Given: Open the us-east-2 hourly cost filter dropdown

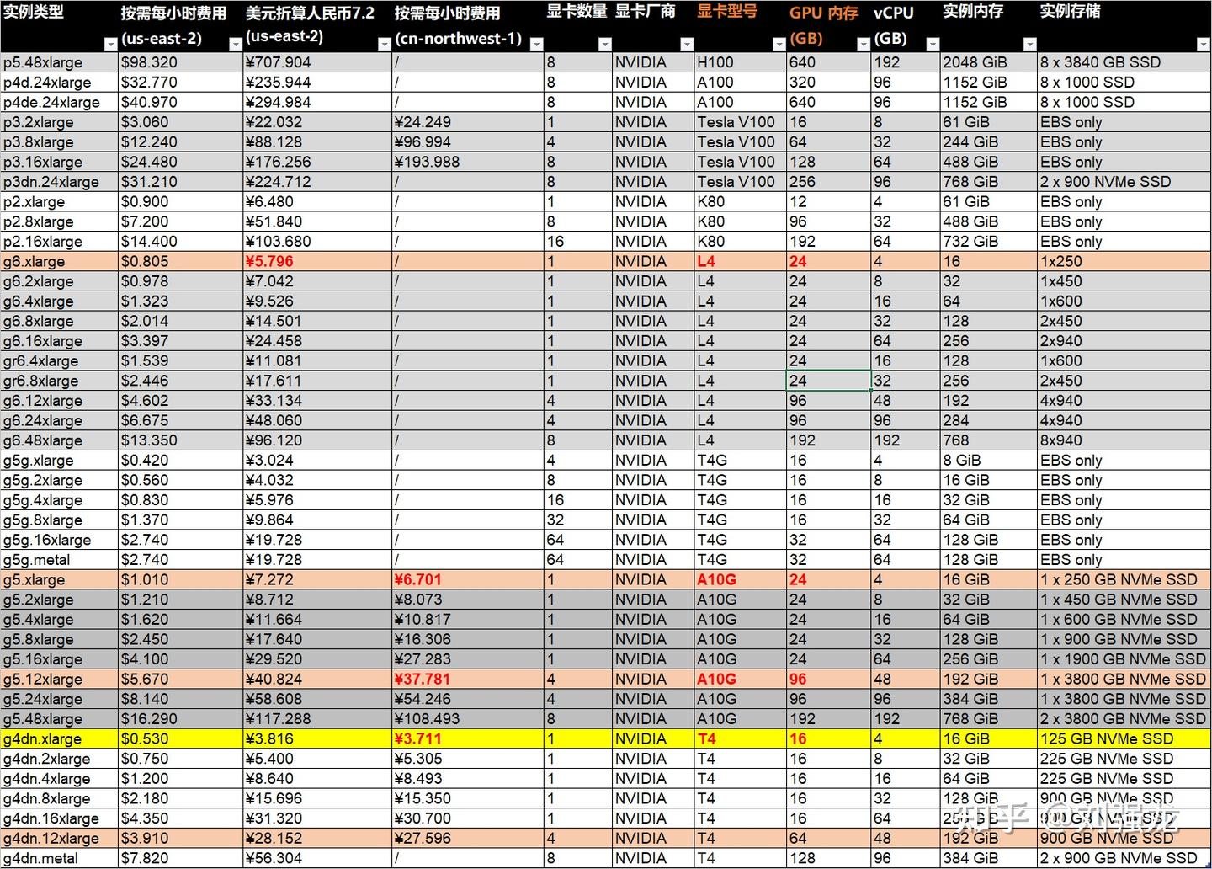Looking at the screenshot, I should [235, 44].
